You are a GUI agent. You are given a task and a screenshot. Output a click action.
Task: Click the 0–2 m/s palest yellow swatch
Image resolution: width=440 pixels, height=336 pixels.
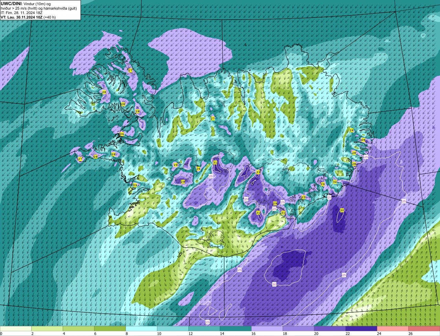point(16,329)
